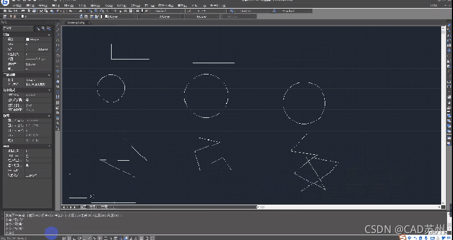The height and width of the screenshot is (240, 453).
Task: Click the Save toolbar icon
Action: tap(16, 11)
